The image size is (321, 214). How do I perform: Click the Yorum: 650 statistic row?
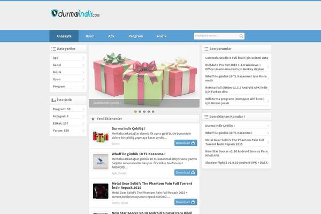(x=68, y=131)
